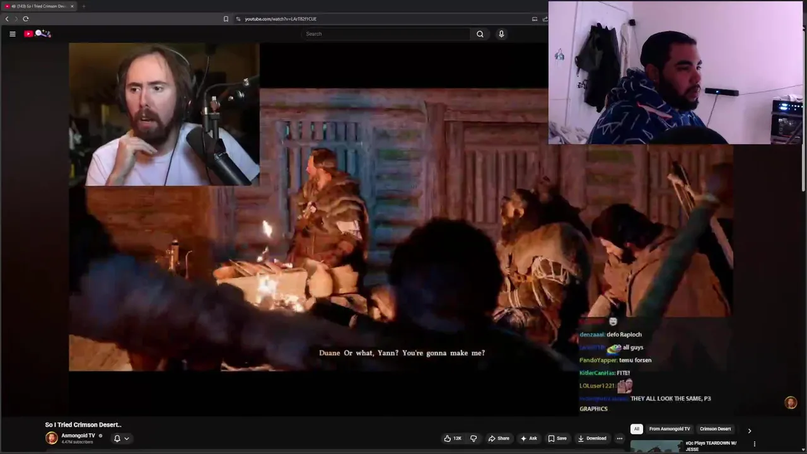Click the video title 'So I Tried Crimson Desert..'
The width and height of the screenshot is (807, 454).
tap(83, 425)
